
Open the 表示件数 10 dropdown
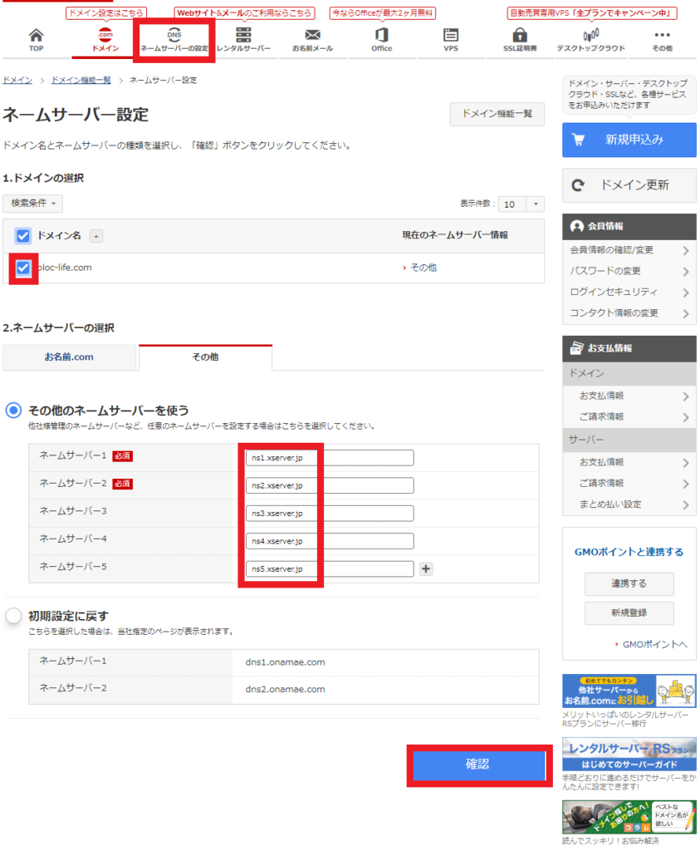click(x=521, y=204)
